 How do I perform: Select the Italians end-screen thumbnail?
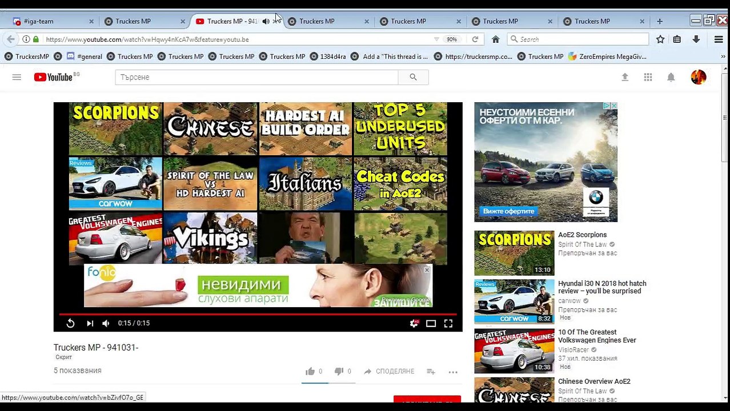306,184
